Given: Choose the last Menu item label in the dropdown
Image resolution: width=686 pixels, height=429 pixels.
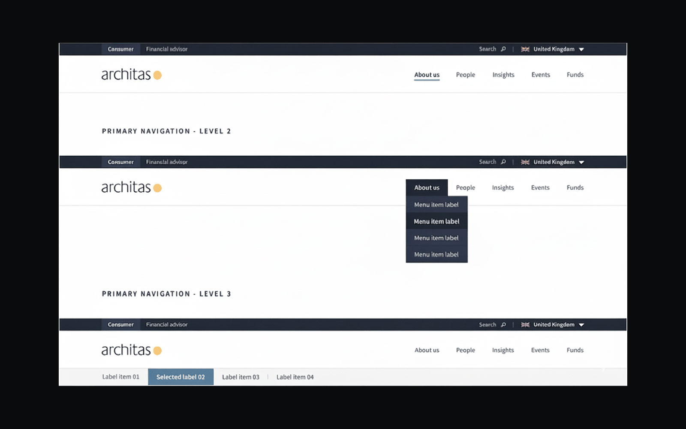Looking at the screenshot, I should pos(436,254).
